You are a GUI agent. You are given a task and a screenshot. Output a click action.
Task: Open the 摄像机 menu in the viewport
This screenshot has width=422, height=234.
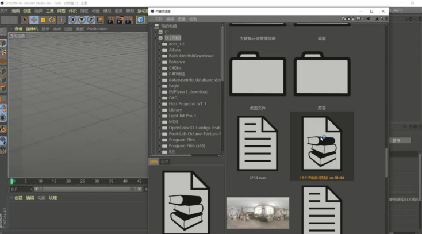point(32,29)
